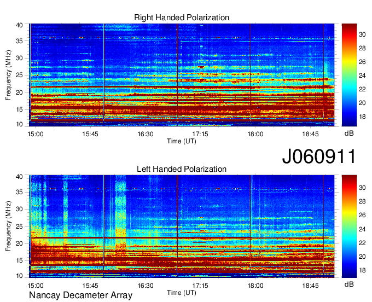Click the 25 MHz frequency tick on Right Handed plot
372x302 pixels.
point(19,75)
